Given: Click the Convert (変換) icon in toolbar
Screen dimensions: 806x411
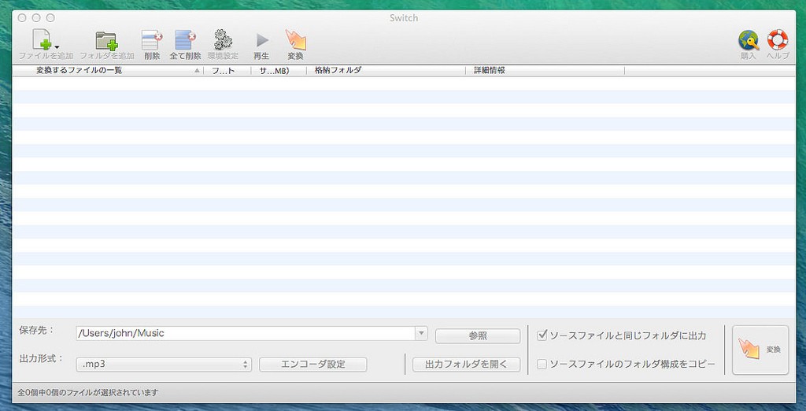Looking at the screenshot, I should [296, 39].
